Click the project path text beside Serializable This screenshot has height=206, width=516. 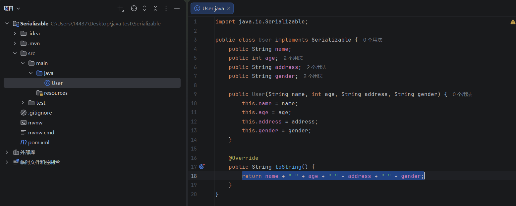[x=106, y=23]
